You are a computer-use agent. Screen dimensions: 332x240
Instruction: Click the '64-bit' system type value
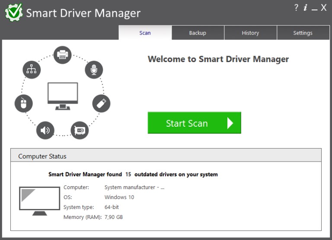pyautogui.click(x=112, y=207)
